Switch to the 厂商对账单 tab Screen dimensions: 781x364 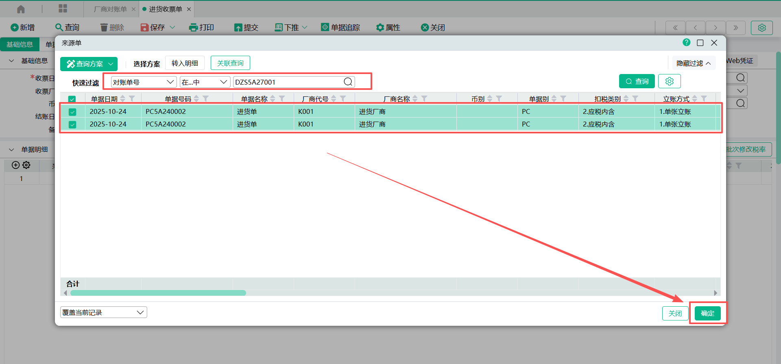click(110, 9)
